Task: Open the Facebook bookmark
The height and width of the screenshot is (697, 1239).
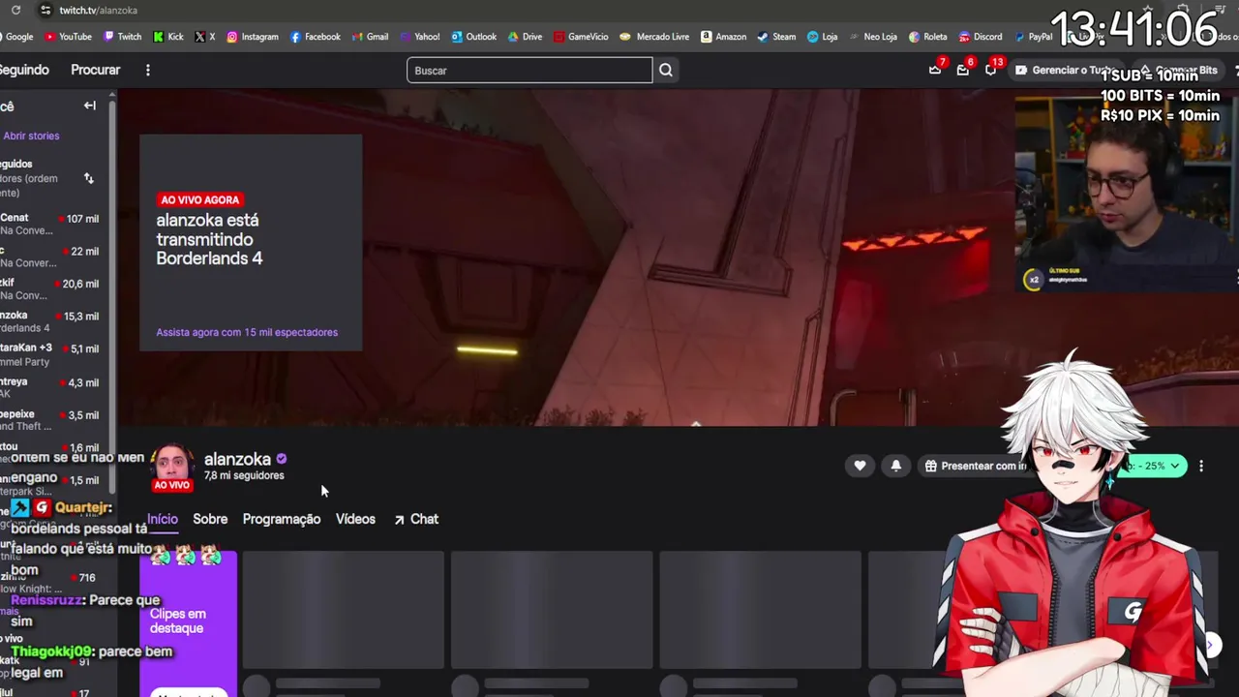Action: click(315, 37)
